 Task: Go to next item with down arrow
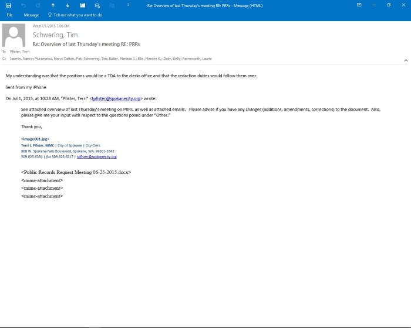68,5
